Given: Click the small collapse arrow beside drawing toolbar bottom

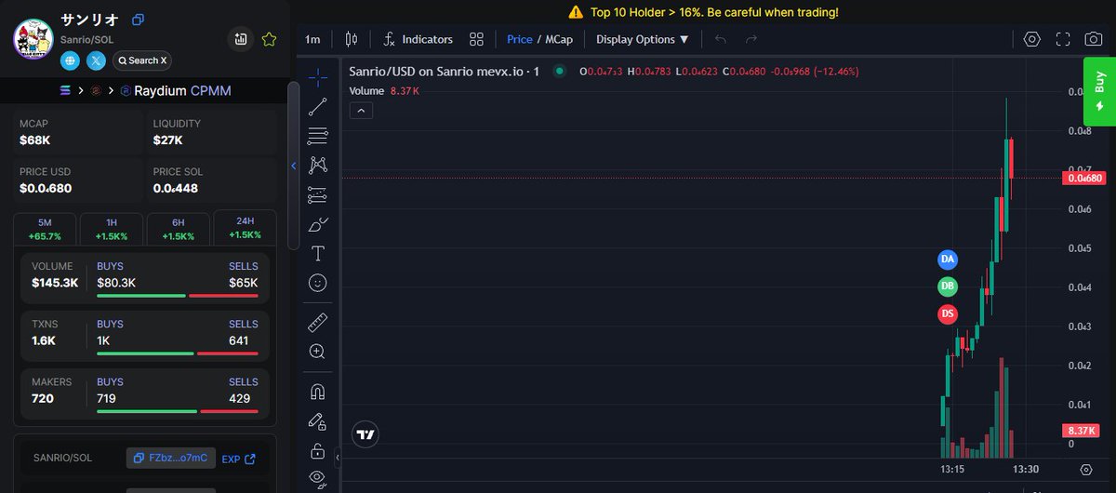Looking at the screenshot, I should pos(337,456).
